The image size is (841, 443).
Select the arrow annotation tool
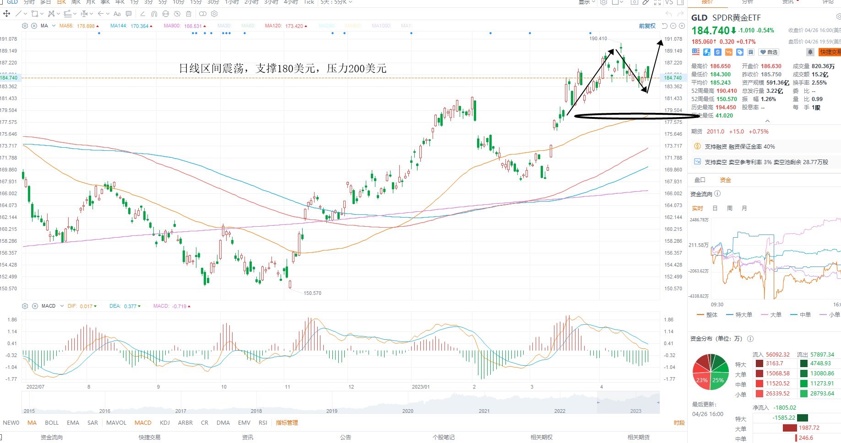coord(100,14)
